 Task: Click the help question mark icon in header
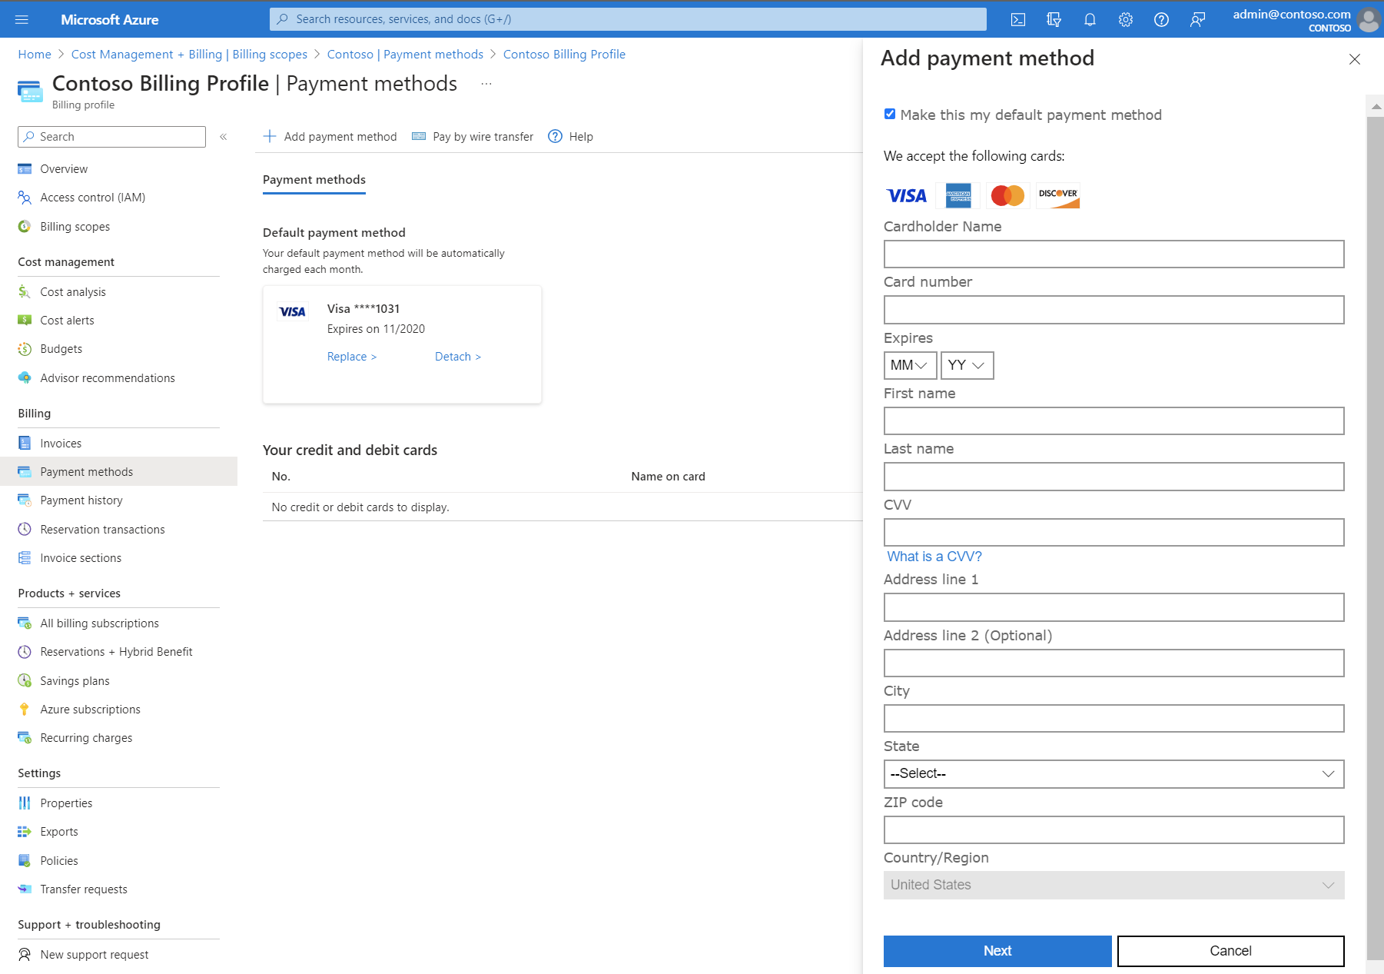(1161, 20)
